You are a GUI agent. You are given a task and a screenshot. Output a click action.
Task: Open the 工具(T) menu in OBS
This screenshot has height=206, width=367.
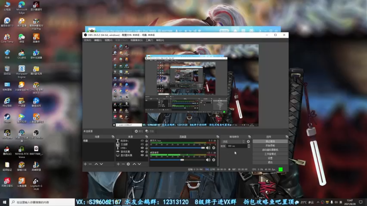click(x=149, y=40)
